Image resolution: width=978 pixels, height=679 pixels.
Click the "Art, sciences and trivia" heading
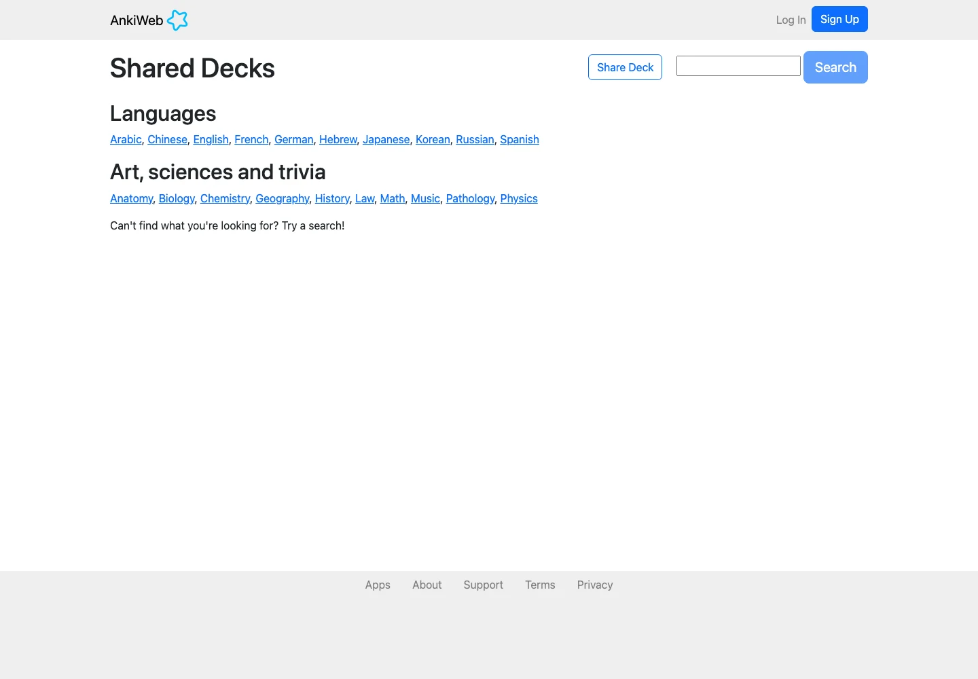point(217,172)
